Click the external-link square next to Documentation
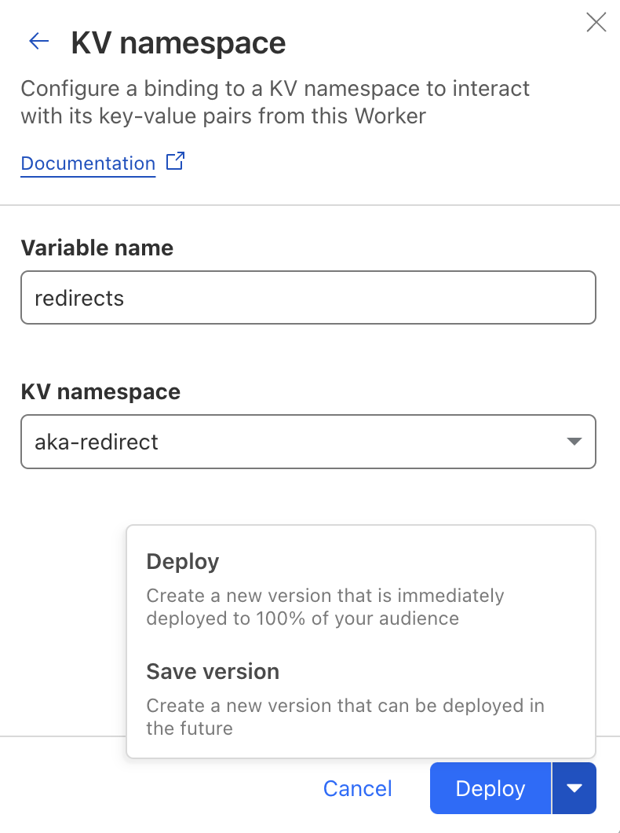The width and height of the screenshot is (620, 833). click(174, 161)
